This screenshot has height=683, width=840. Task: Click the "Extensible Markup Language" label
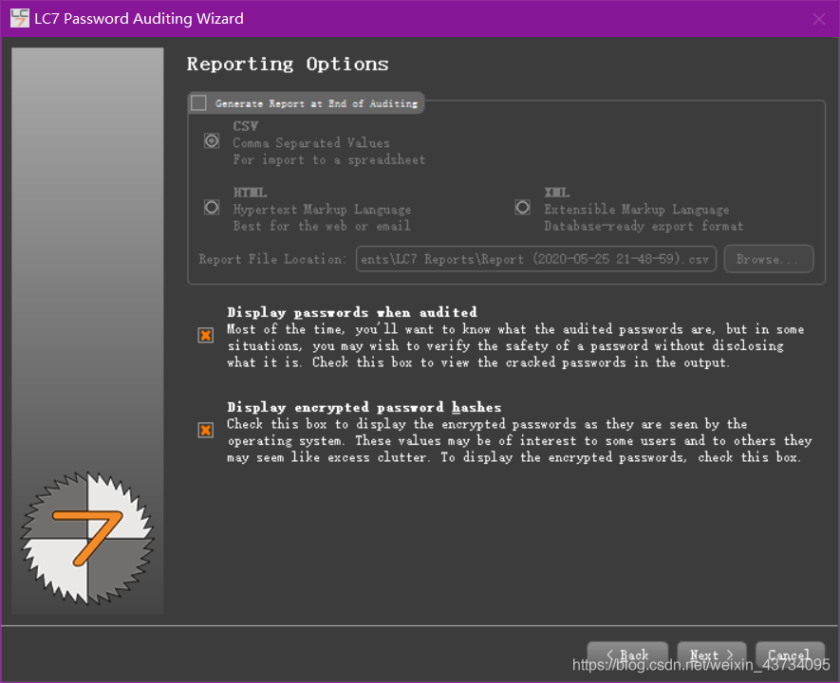click(x=637, y=210)
